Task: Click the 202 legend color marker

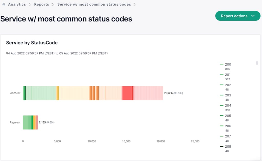Action: coord(222,85)
